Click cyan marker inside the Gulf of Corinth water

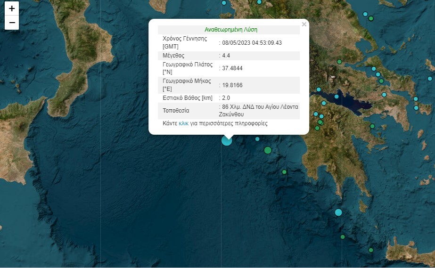[x=337, y=96]
